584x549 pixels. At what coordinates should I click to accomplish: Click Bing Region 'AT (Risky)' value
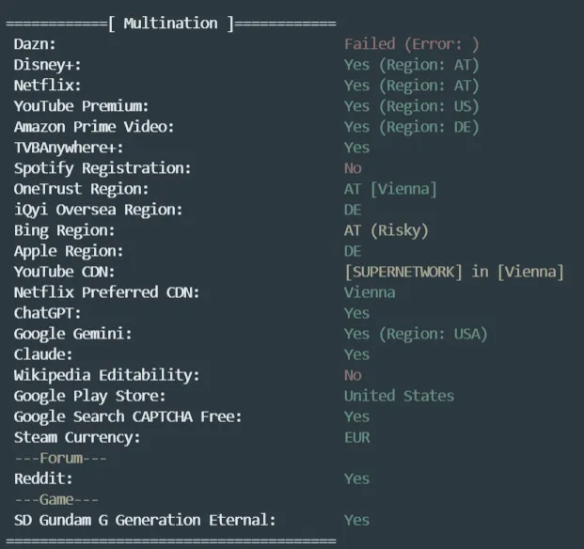coord(386,230)
